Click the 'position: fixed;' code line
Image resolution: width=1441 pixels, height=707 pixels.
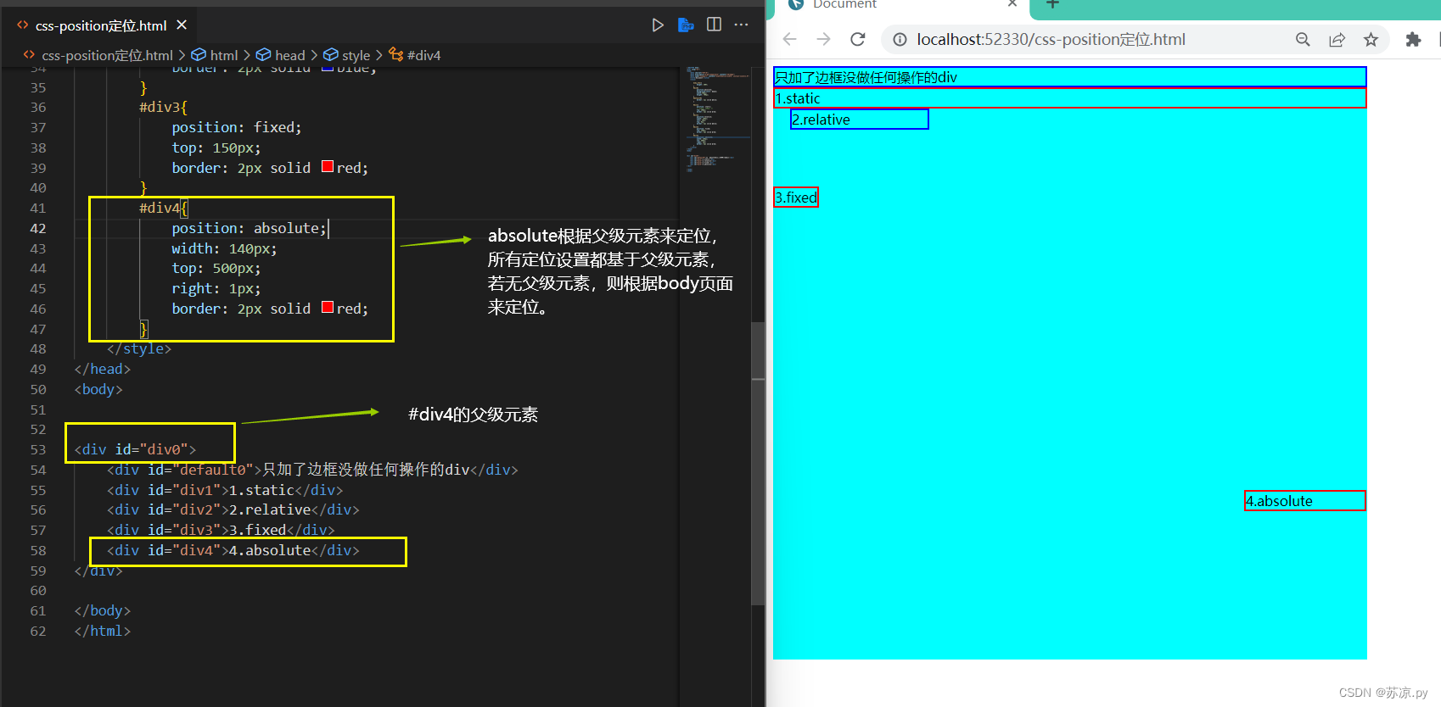coord(237,127)
